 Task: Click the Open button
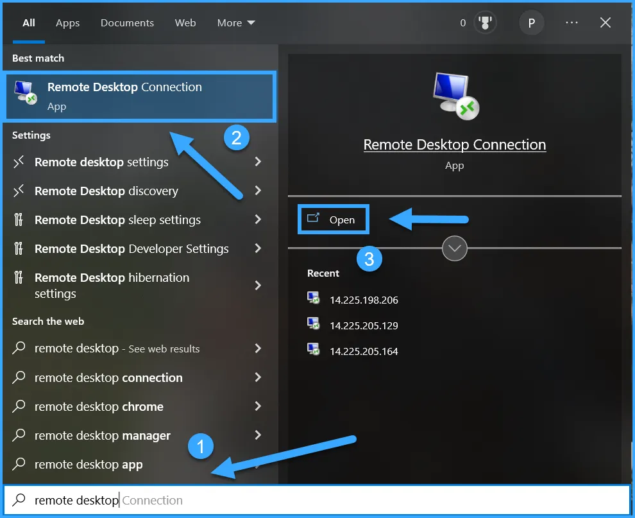tap(333, 219)
